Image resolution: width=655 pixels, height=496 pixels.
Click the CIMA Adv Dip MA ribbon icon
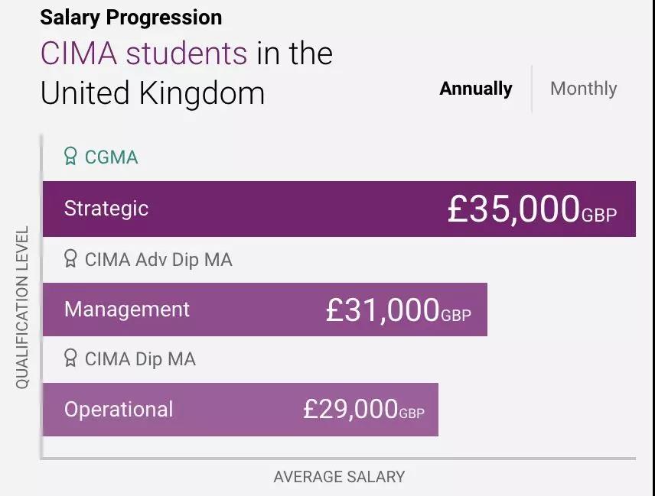71,260
